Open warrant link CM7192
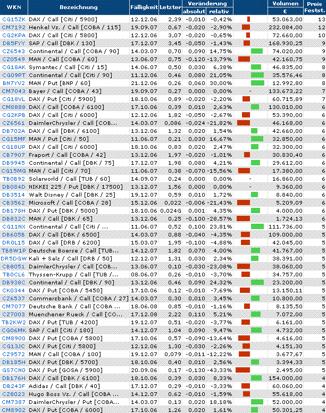Image resolution: width=326 pixels, height=413 pixels. (x=14, y=28)
